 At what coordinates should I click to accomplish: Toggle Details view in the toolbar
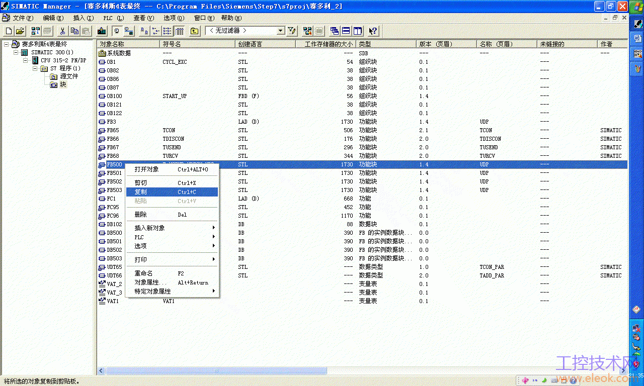click(179, 31)
